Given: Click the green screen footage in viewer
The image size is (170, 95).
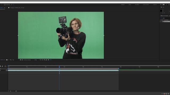Looking at the screenshot, I should (x=61, y=35).
